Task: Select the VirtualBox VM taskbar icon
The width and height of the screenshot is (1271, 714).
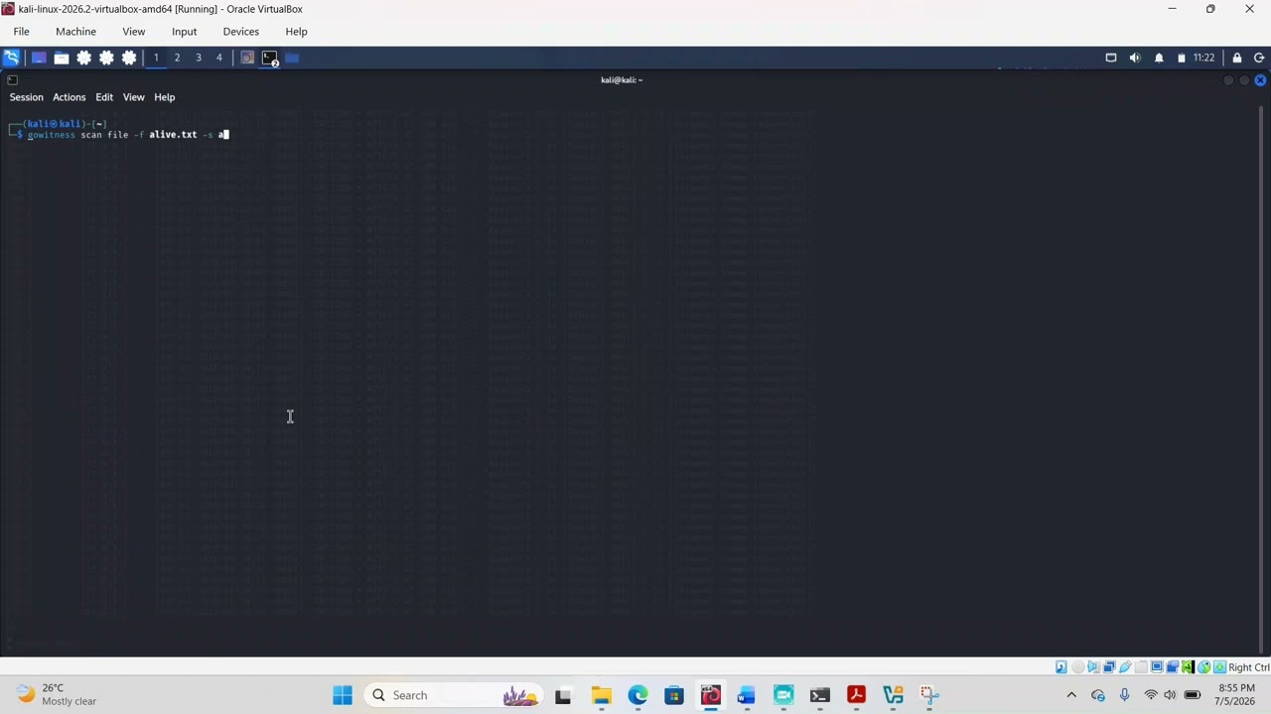Action: coord(711,695)
